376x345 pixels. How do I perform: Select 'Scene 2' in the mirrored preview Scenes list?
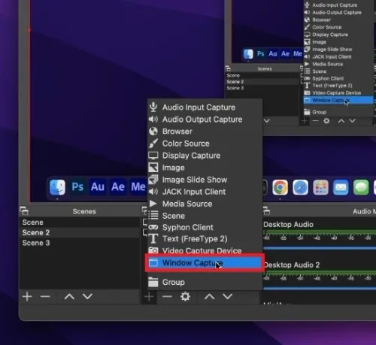pyautogui.click(x=262, y=82)
